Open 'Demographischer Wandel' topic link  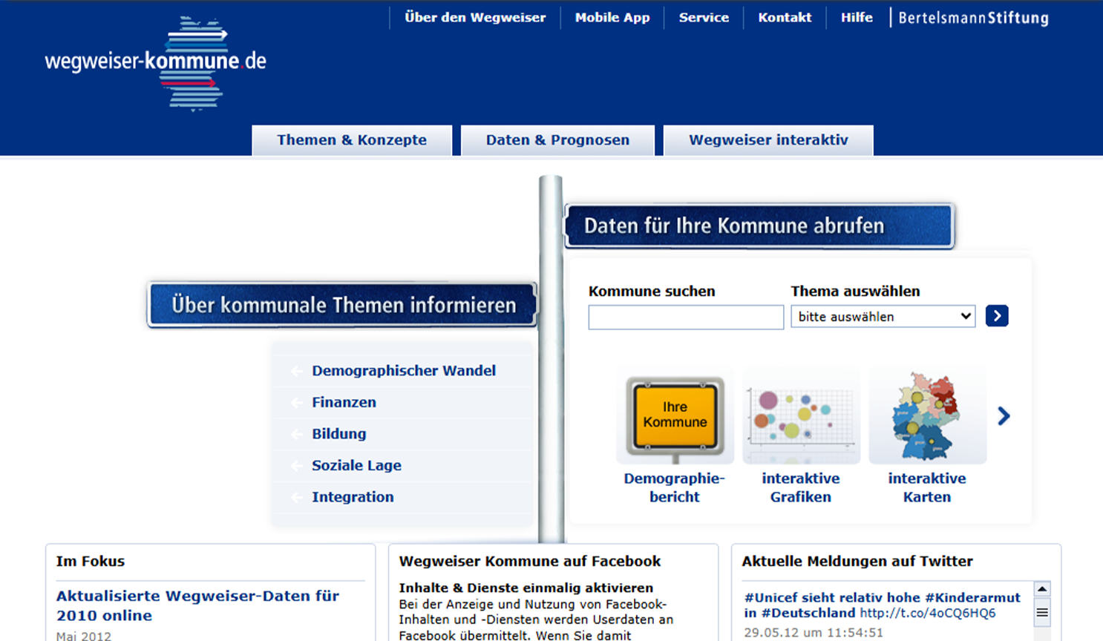pos(404,371)
